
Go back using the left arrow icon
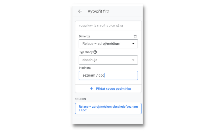(x=80, y=11)
